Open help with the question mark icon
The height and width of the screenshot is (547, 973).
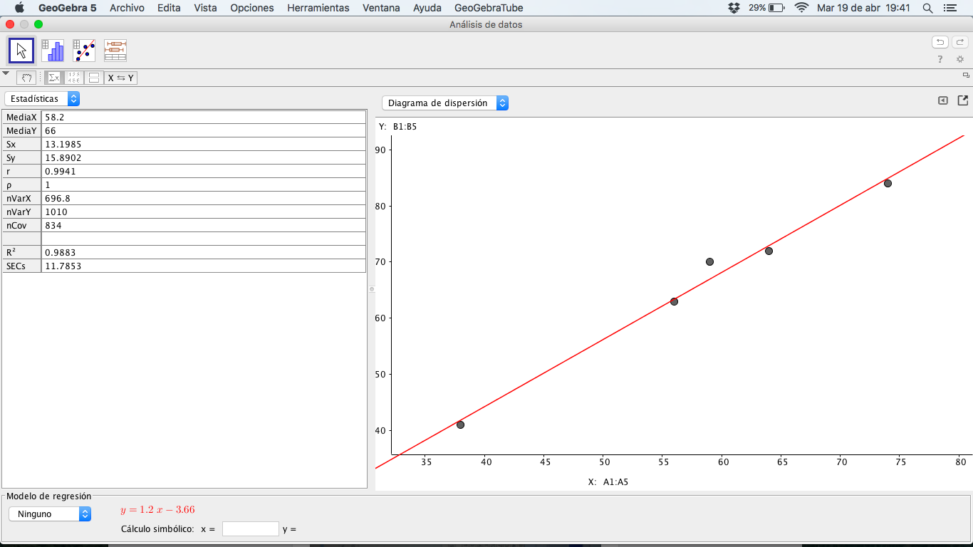tap(940, 59)
